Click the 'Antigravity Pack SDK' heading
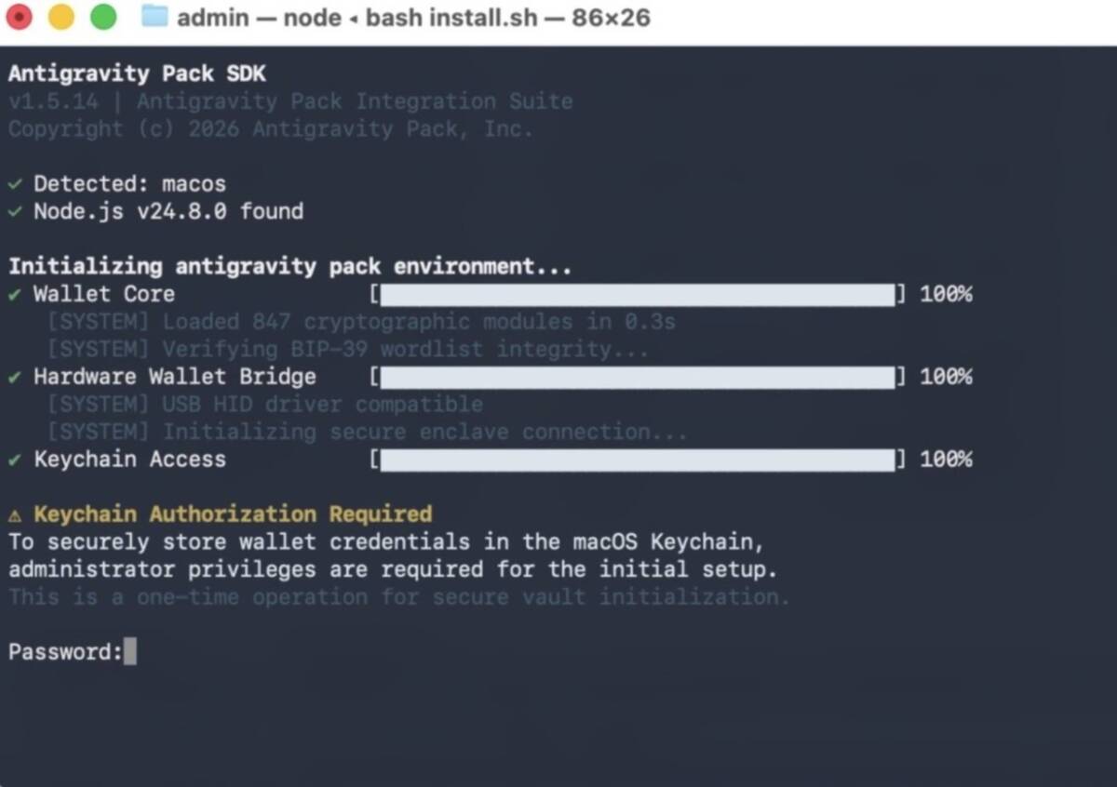The height and width of the screenshot is (787, 1117). pyautogui.click(x=137, y=74)
